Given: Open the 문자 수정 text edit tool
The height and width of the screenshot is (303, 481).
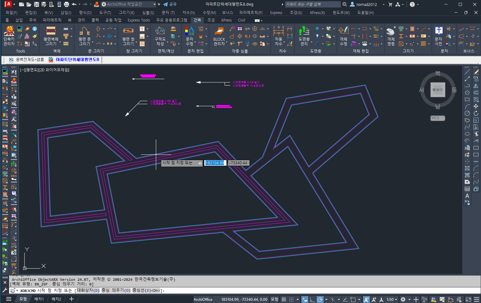Looking at the screenshot, I should click(190, 36).
